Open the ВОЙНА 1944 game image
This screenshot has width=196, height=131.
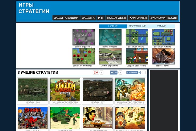pyautogui.click(x=33, y=90)
